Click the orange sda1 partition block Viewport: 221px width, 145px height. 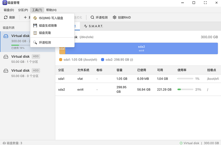click(x=62, y=48)
